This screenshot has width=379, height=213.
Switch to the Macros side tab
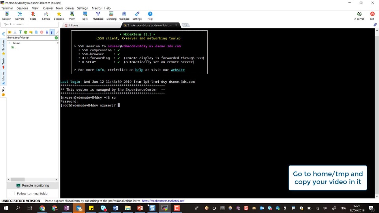point(4,78)
